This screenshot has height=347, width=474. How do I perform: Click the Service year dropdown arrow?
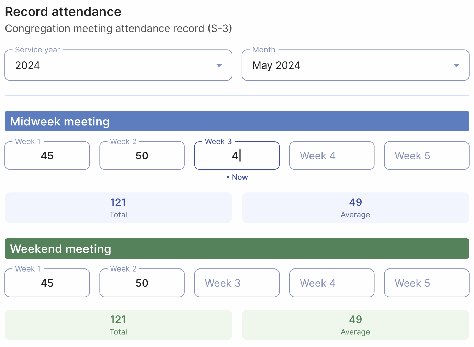click(219, 65)
